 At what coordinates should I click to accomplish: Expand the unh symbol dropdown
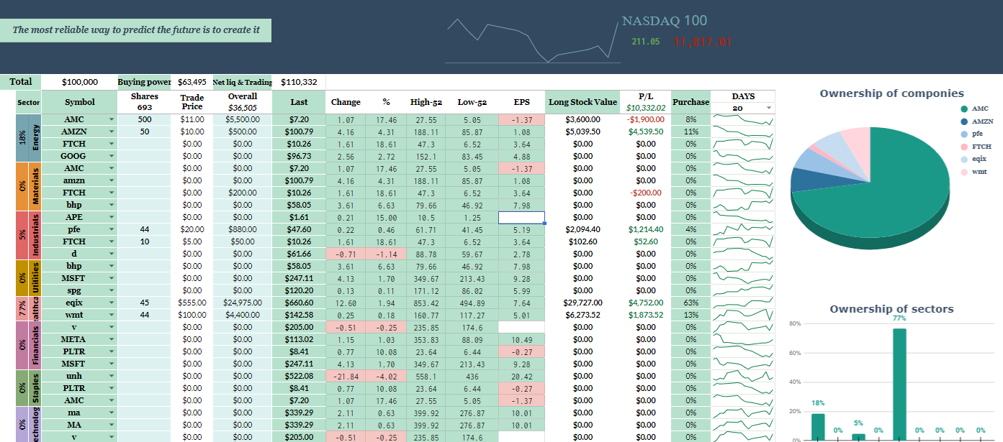tap(111, 376)
